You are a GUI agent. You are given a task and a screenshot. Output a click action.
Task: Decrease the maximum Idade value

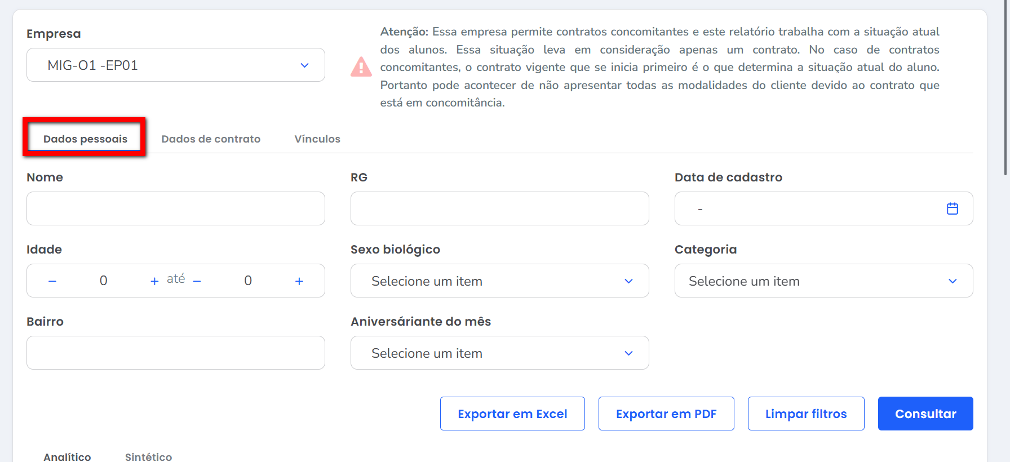pos(197,281)
